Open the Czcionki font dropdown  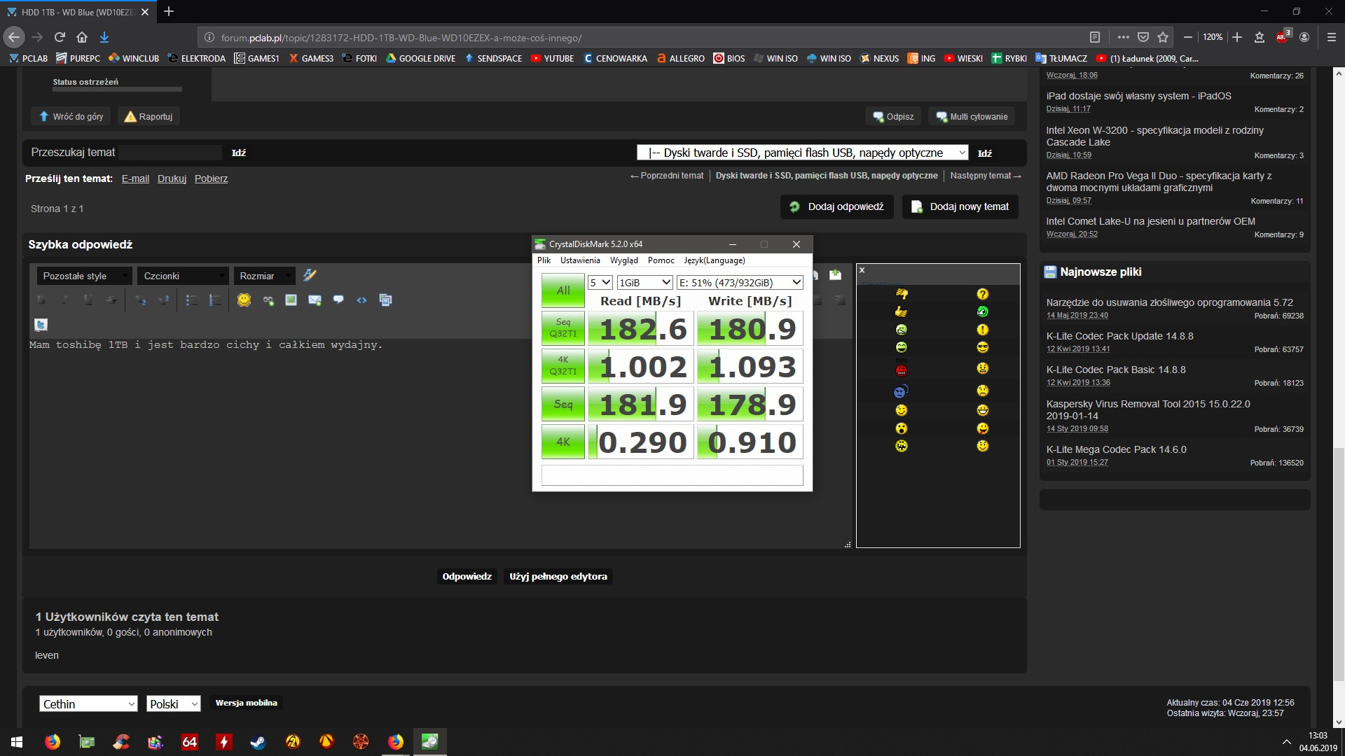click(183, 276)
